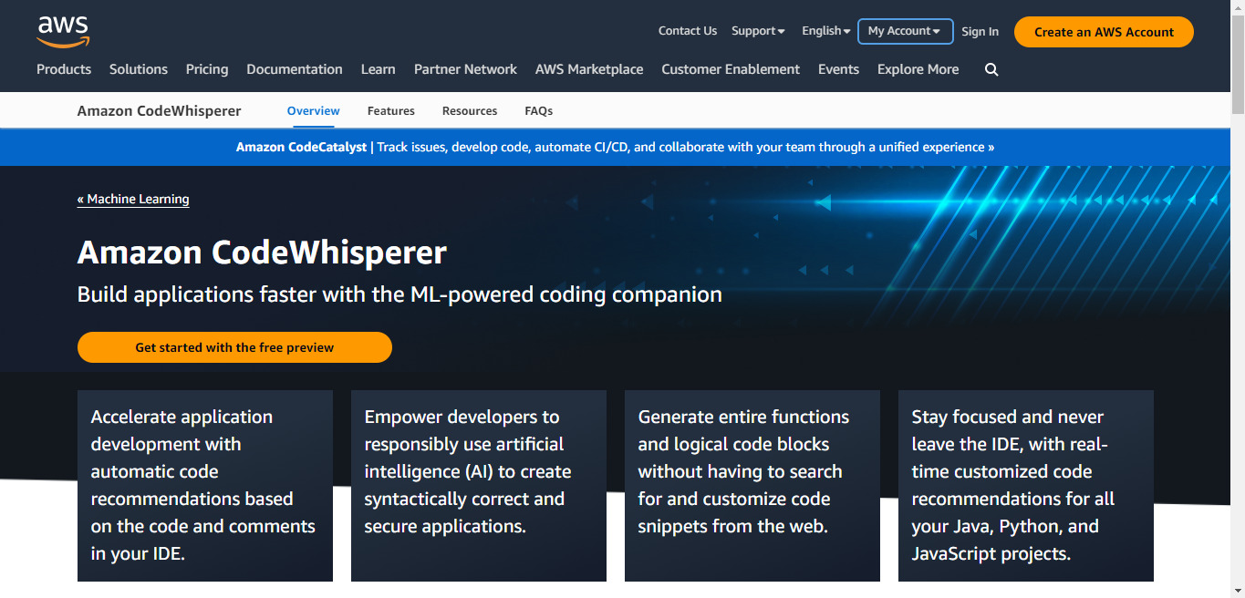This screenshot has height=598, width=1245.
Task: Click the 'Empower developers' card text
Action: point(468,471)
